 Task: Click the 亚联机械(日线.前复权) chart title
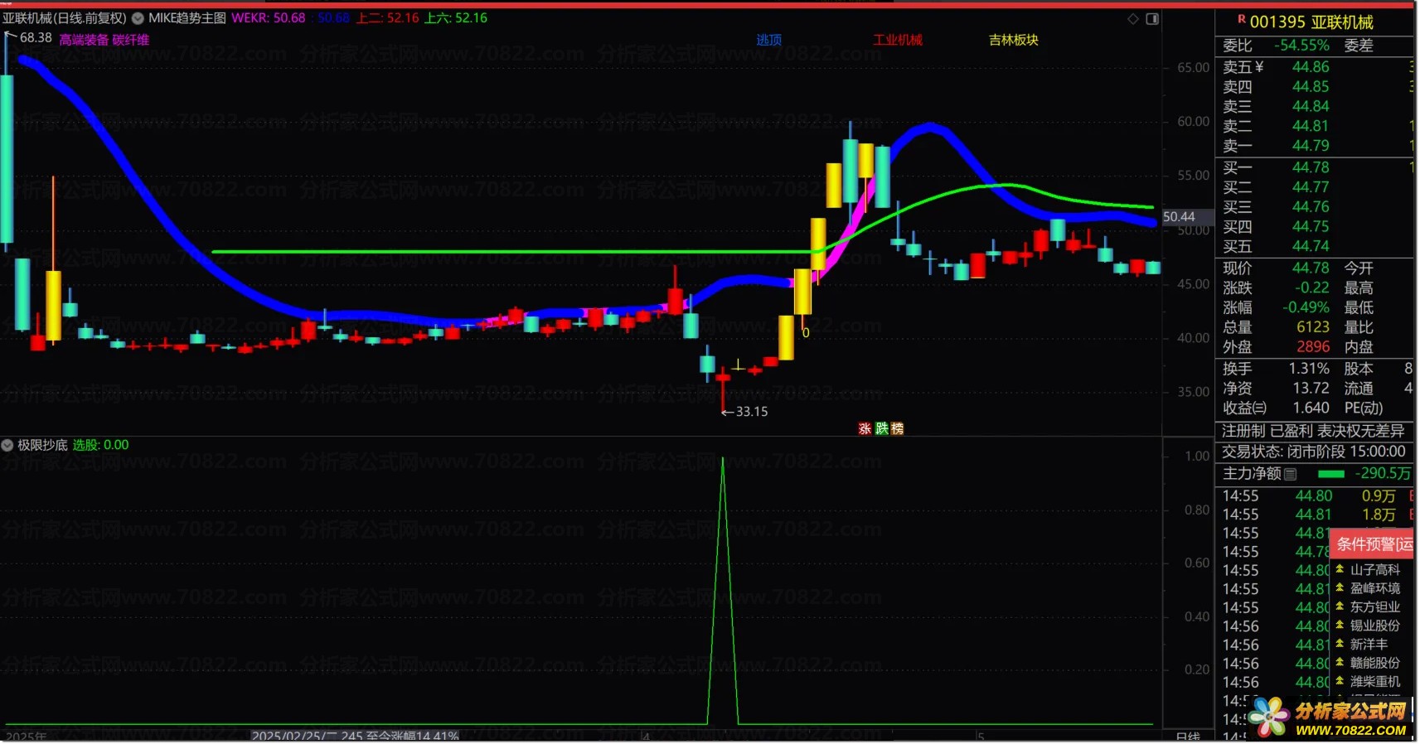(65, 18)
